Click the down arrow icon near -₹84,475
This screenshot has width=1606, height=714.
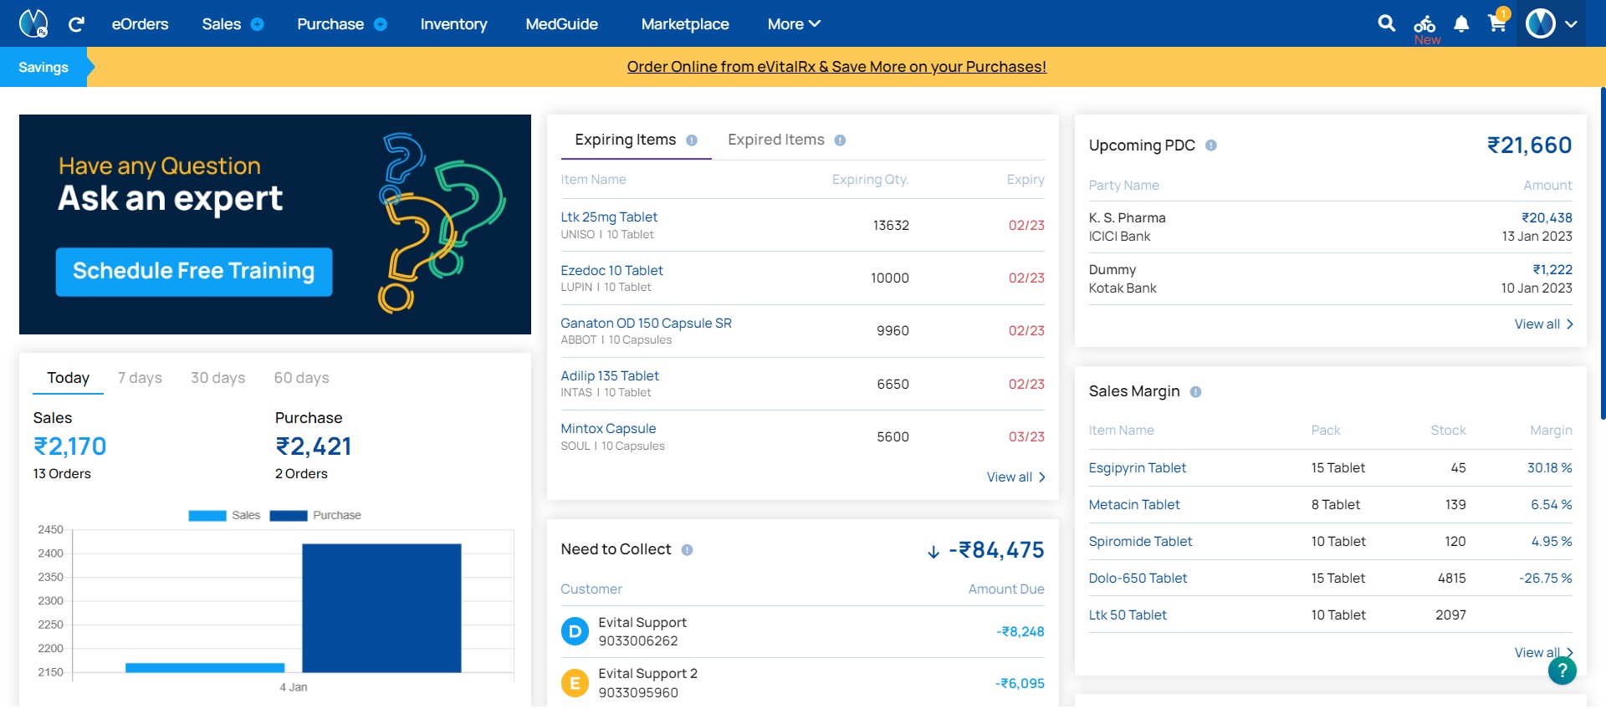pos(933,552)
